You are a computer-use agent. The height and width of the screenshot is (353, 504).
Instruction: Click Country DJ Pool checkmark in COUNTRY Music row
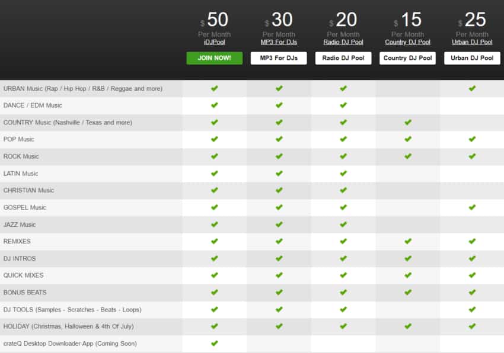pos(407,122)
